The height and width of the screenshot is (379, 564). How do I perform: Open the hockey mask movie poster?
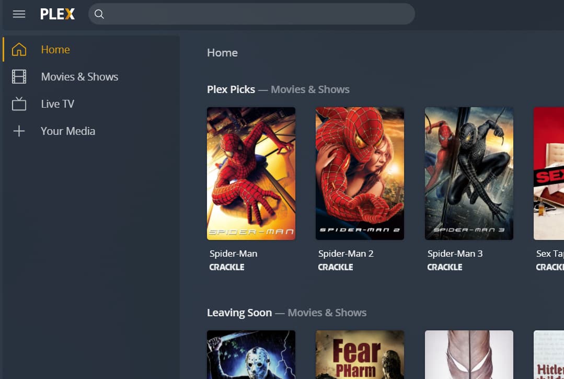[251, 354]
